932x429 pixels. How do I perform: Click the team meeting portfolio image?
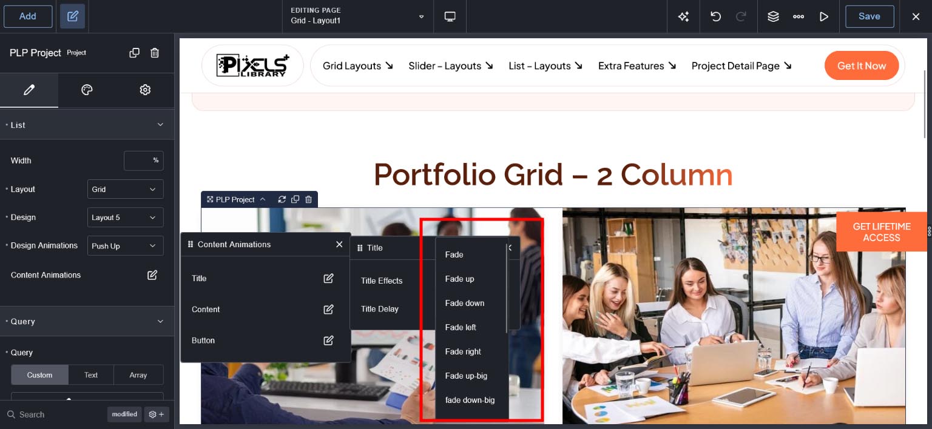coord(734,316)
